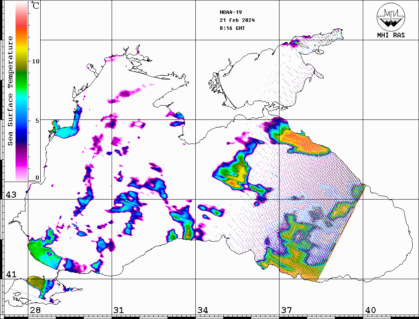Click the latitude label '41'

(x=11, y=274)
